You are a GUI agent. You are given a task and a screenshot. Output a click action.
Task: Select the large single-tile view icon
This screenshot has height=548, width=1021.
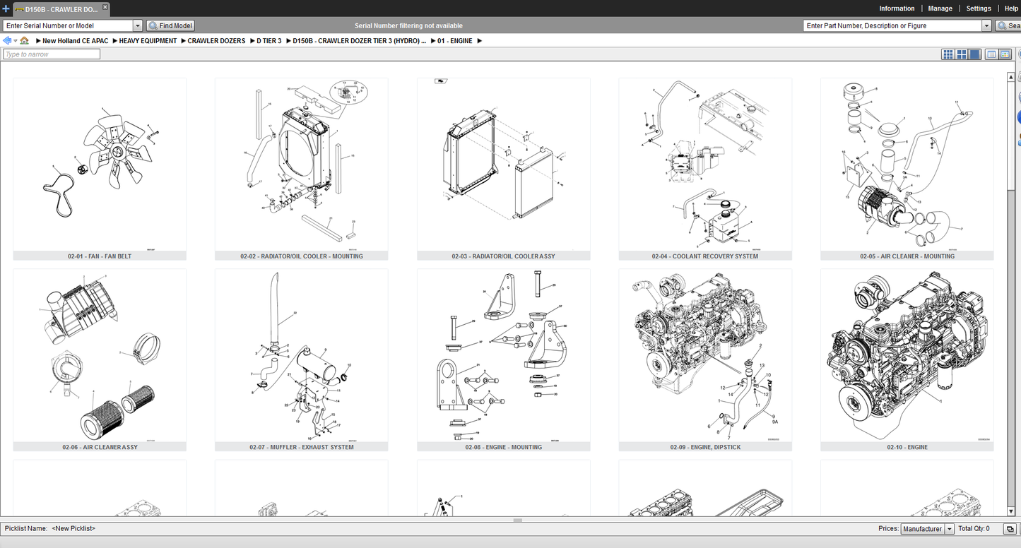tap(974, 54)
